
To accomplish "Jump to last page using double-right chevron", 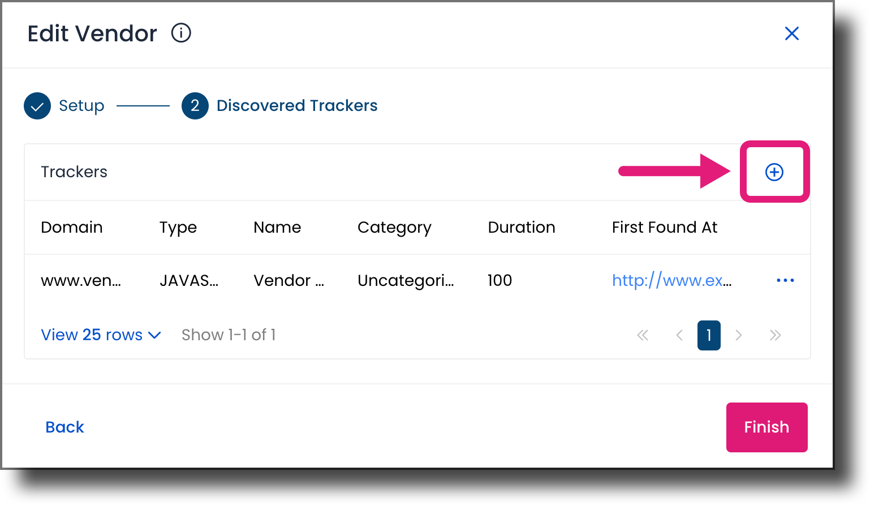I will pos(775,335).
